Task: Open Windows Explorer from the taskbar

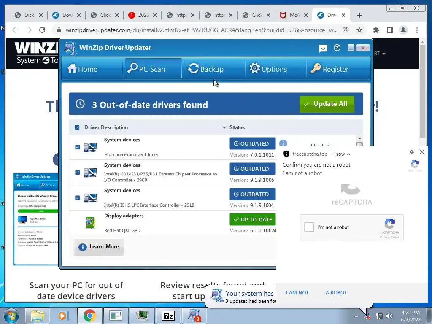Action: click(x=38, y=316)
